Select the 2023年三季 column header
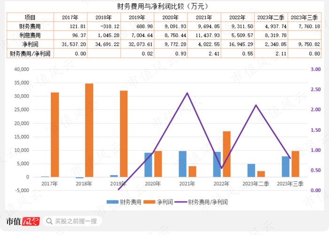This screenshot has height=235, width=329. click(x=305, y=17)
